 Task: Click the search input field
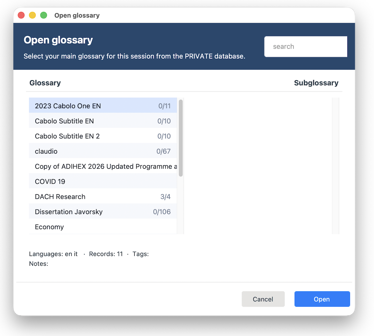pos(305,46)
